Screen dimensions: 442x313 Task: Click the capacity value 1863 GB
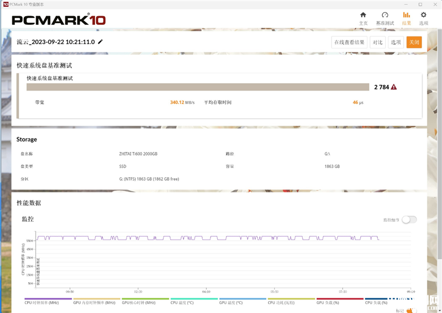tap(332, 166)
